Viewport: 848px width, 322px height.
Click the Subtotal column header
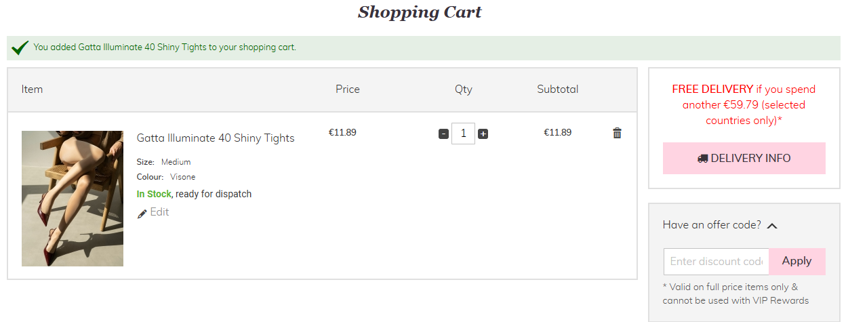point(557,89)
